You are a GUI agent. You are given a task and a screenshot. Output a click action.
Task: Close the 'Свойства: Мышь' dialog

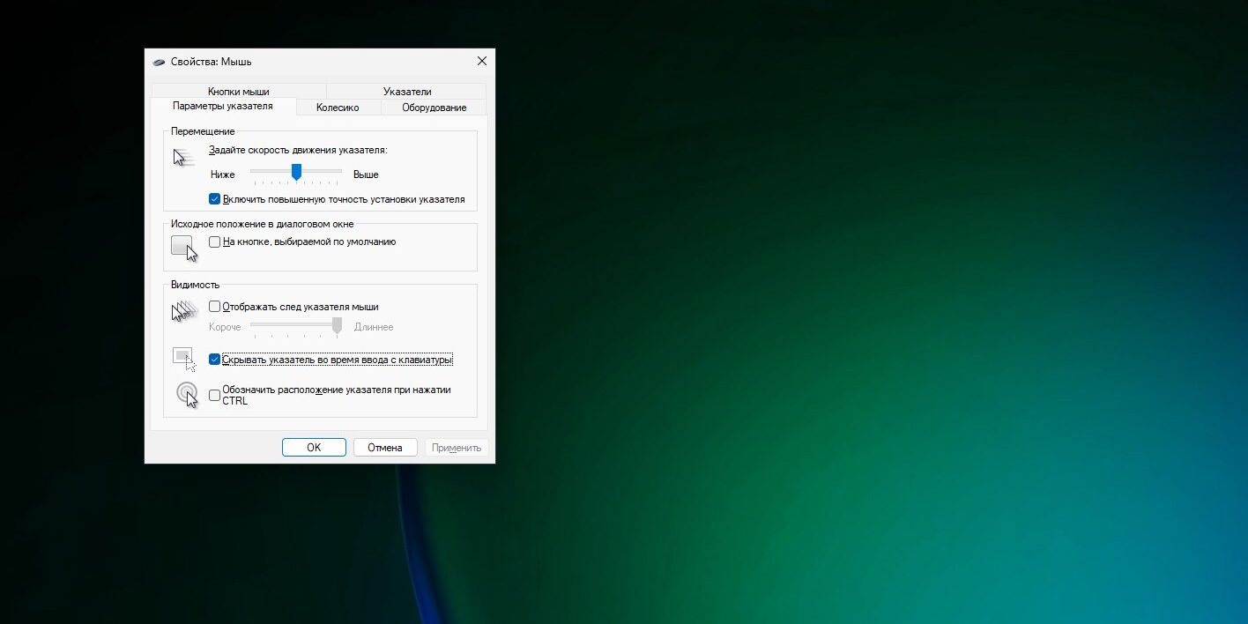(x=481, y=62)
